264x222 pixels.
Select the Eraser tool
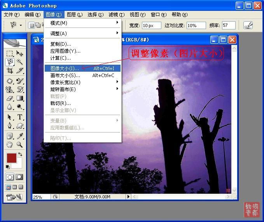[10, 98]
